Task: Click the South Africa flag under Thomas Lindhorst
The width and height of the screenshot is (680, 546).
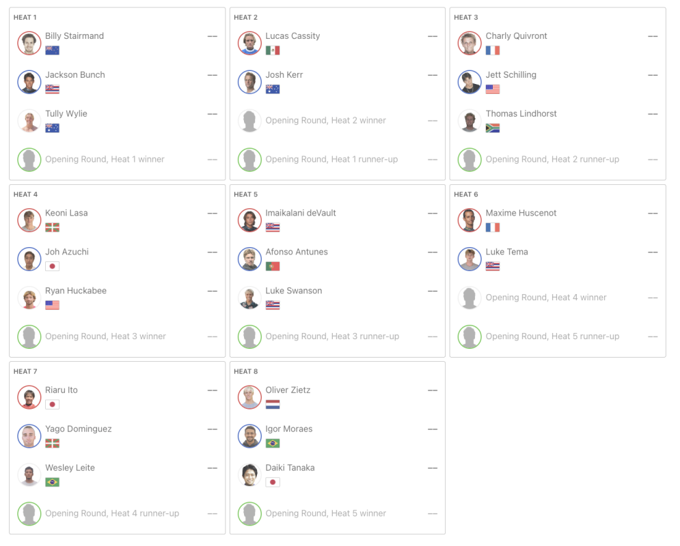Action: 493,128
